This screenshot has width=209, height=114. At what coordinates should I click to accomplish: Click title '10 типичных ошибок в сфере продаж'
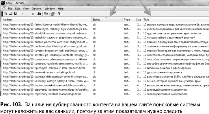tap(167, 68)
